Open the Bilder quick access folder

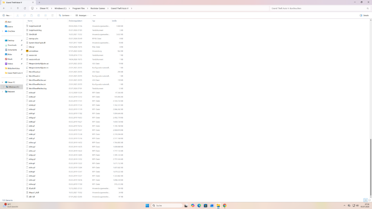(10, 54)
